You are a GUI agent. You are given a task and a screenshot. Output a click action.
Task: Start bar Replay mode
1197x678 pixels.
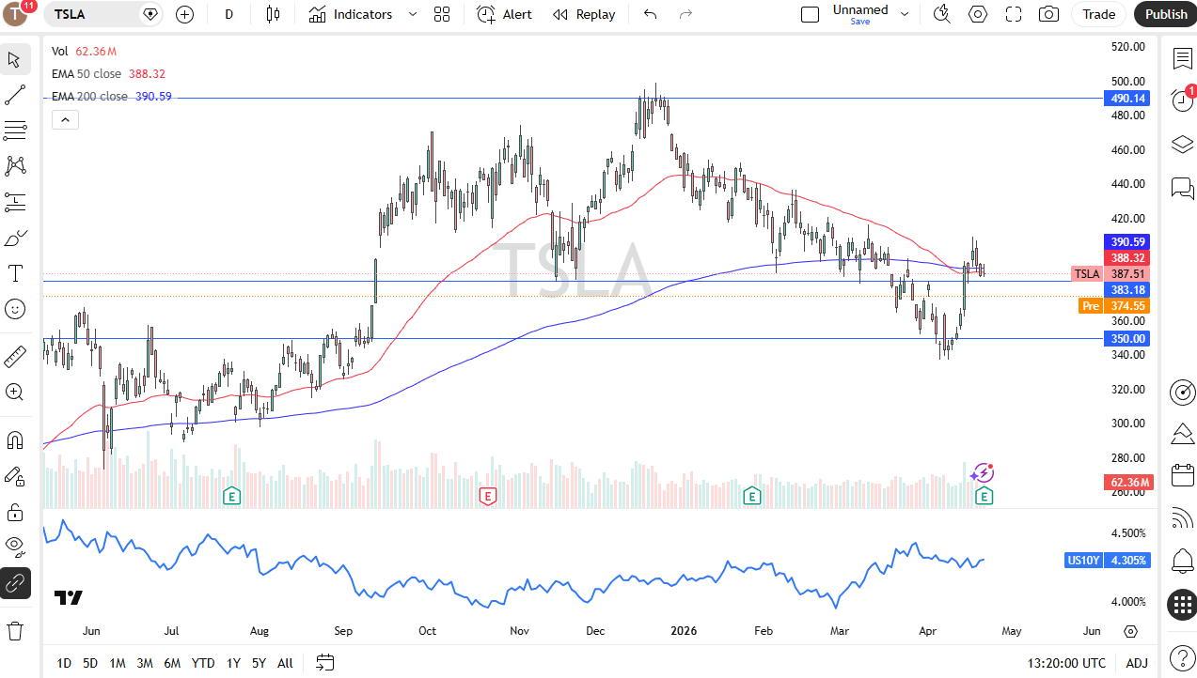(x=584, y=14)
